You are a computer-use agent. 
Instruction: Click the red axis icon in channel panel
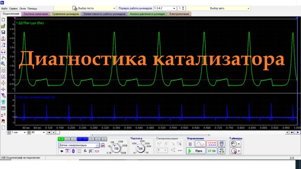pos(97,151)
